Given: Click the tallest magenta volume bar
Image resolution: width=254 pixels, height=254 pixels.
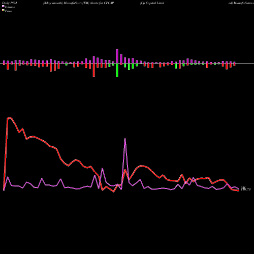Looking at the screenshot, I should 117,56.
